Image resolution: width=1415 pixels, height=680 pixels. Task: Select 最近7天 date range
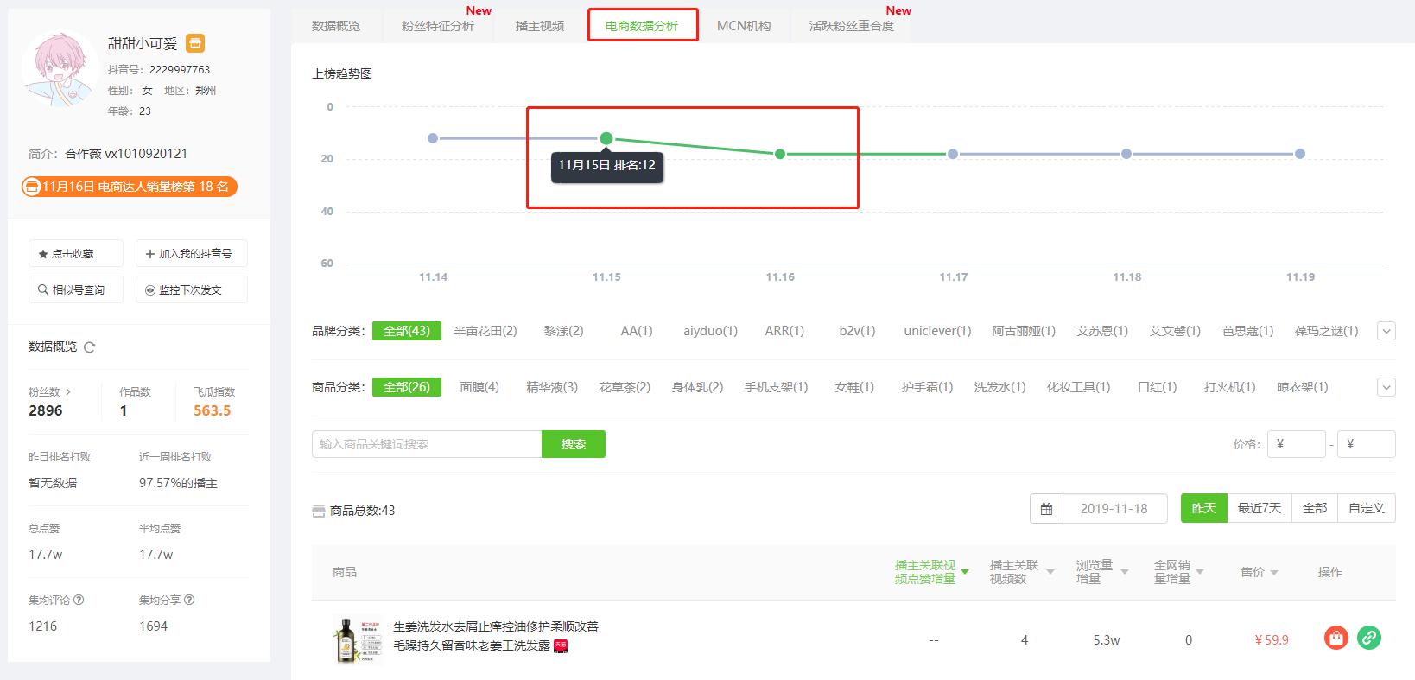pyautogui.click(x=1260, y=508)
